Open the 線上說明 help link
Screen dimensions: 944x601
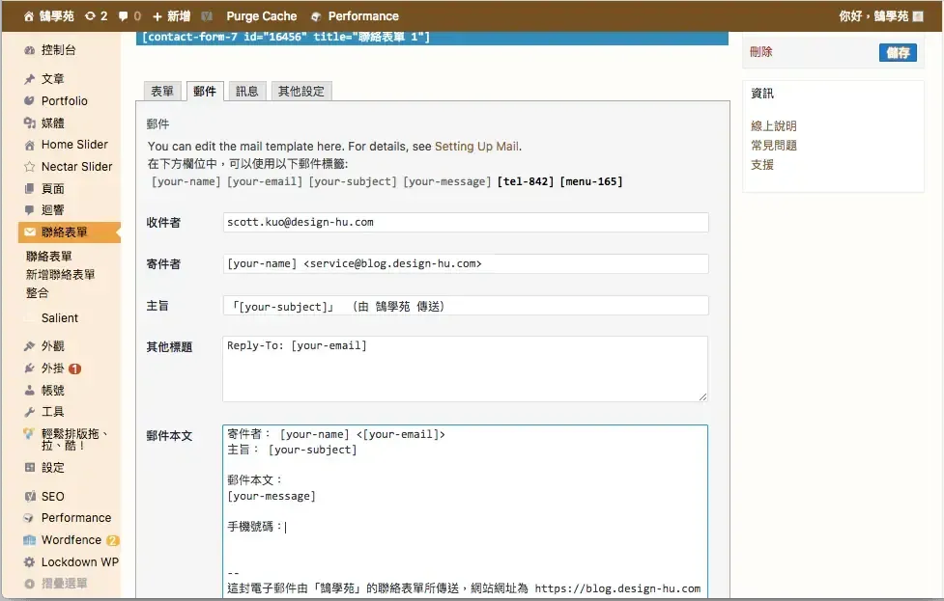pos(774,126)
